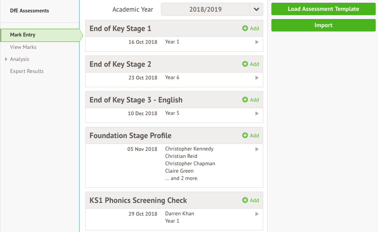Click the DfE Assessments heading
378x232 pixels.
pyautogui.click(x=29, y=10)
